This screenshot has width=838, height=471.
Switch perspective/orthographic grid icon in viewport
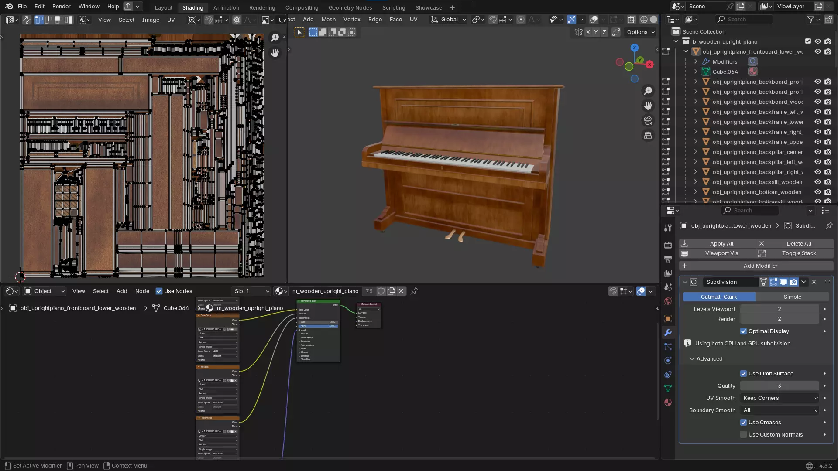pyautogui.click(x=648, y=135)
